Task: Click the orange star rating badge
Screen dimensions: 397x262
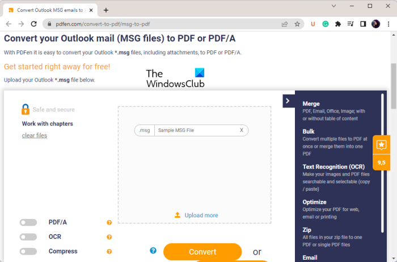Action: (x=381, y=145)
